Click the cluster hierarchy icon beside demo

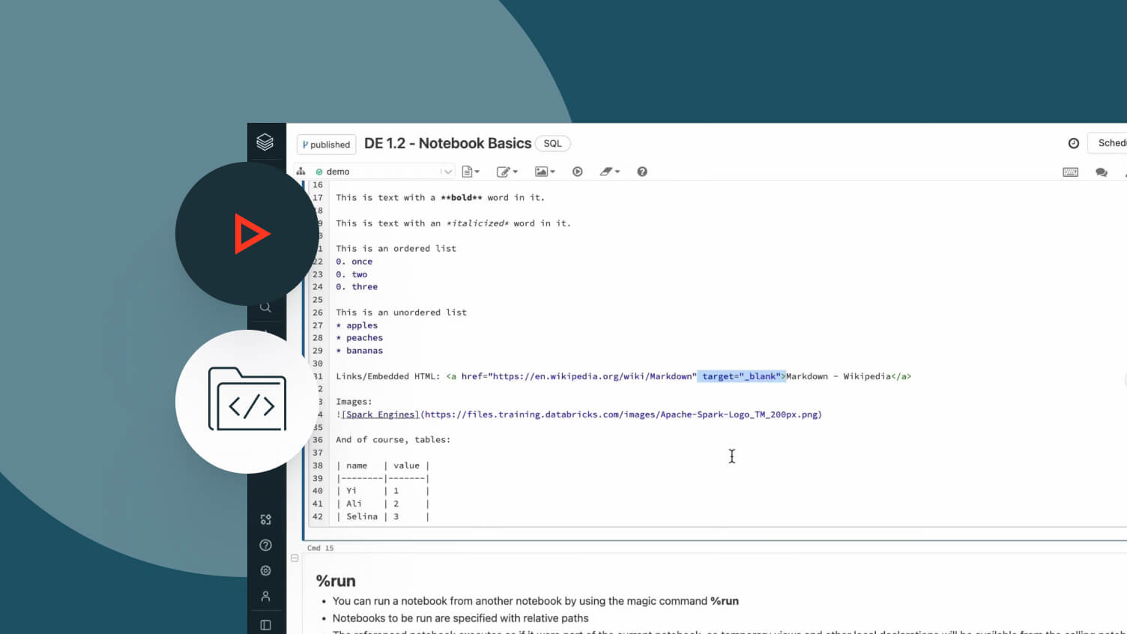coord(300,172)
